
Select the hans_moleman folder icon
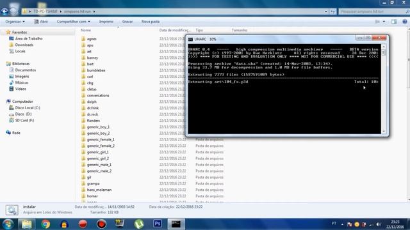pos(83,190)
